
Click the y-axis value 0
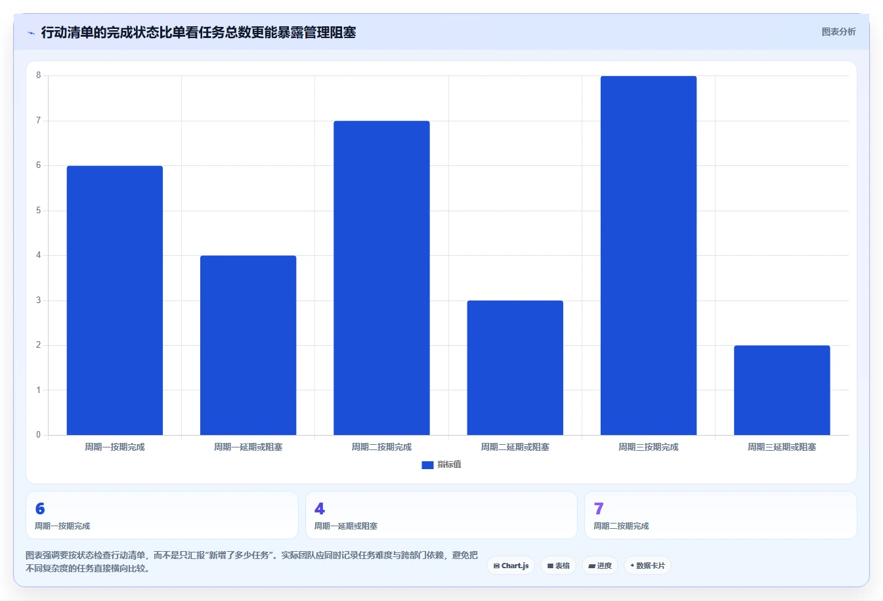tap(38, 435)
